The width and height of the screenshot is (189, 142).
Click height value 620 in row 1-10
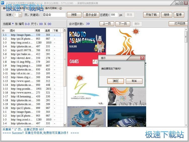point(48,70)
